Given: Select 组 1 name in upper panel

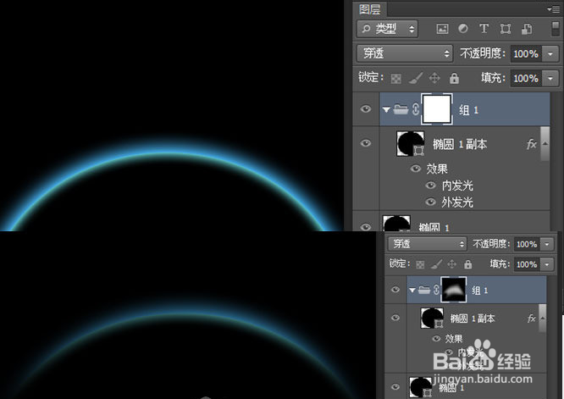Looking at the screenshot, I should click(468, 110).
